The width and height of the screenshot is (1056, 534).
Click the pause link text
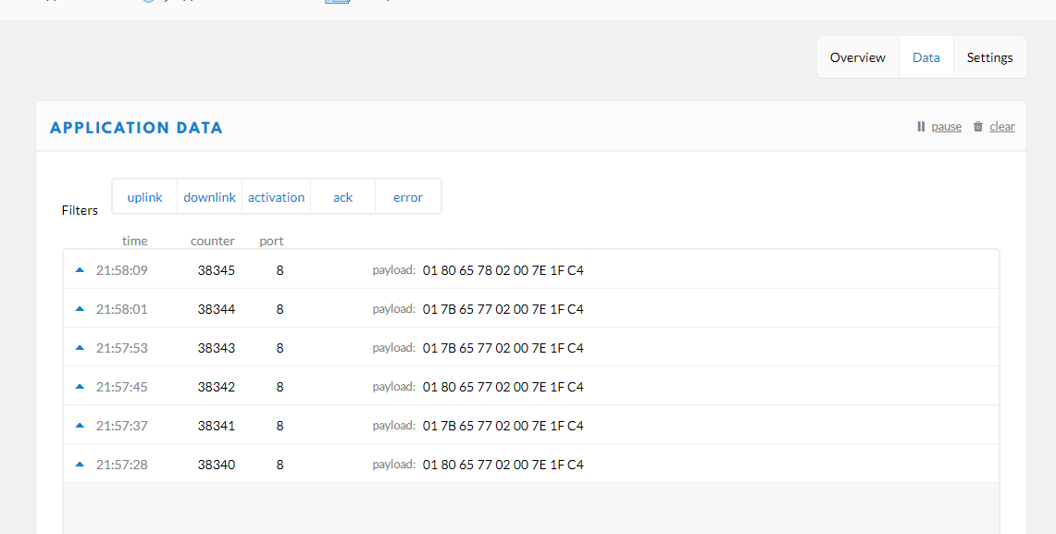(x=946, y=127)
